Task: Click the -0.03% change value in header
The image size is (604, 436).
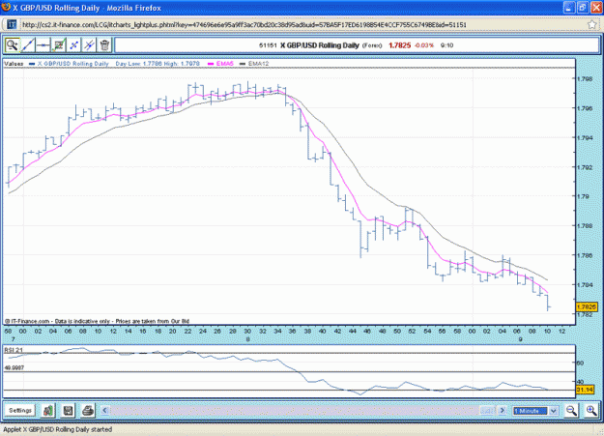Action: point(424,45)
